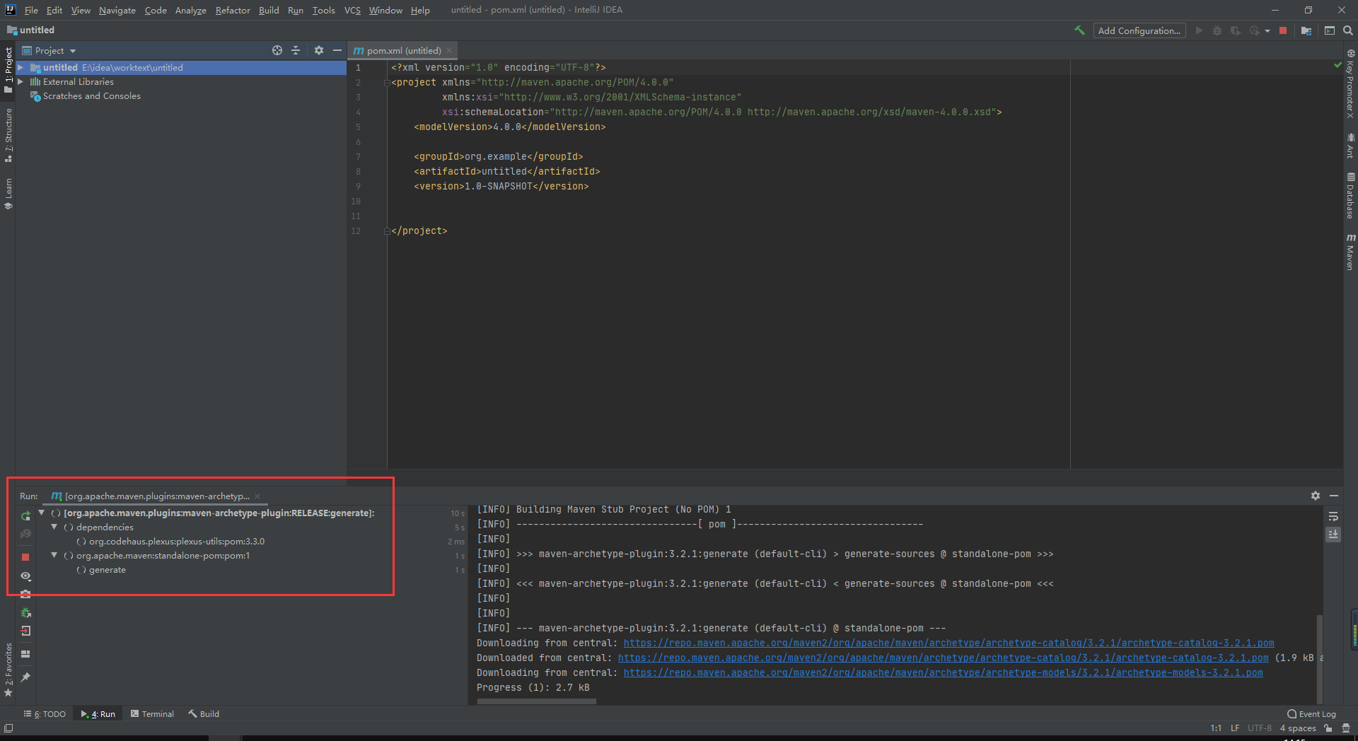1358x741 pixels.
Task: Open the Refactor menu
Action: click(x=233, y=10)
